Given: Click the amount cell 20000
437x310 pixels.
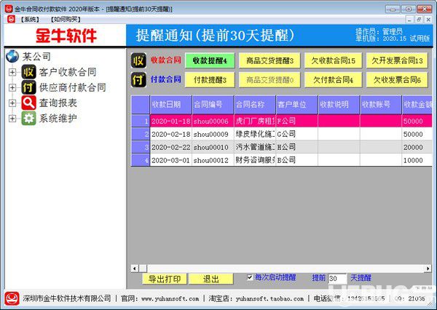Looking at the screenshot, I should (x=417, y=147).
